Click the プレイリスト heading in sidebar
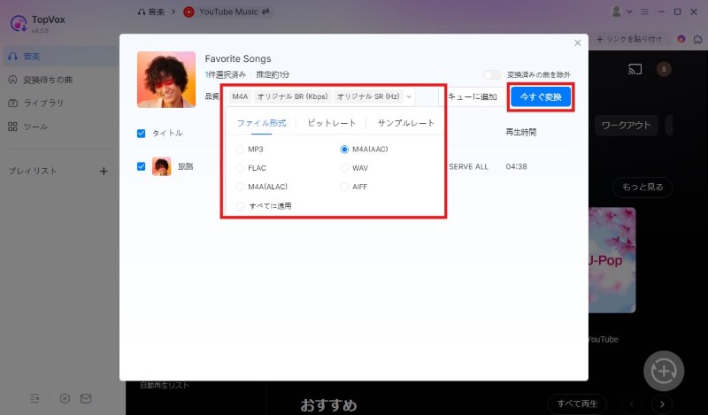The image size is (708, 415). coord(33,171)
